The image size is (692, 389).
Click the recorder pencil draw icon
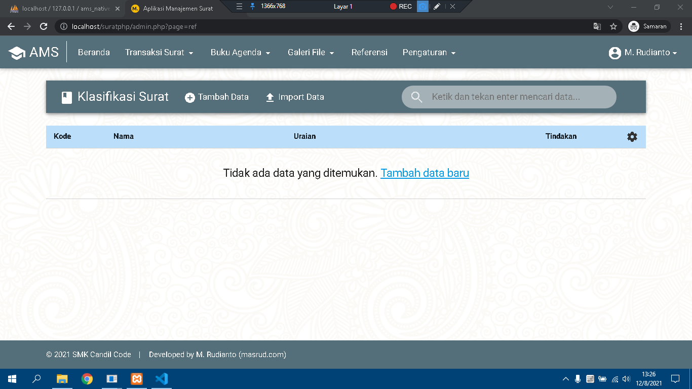[437, 7]
